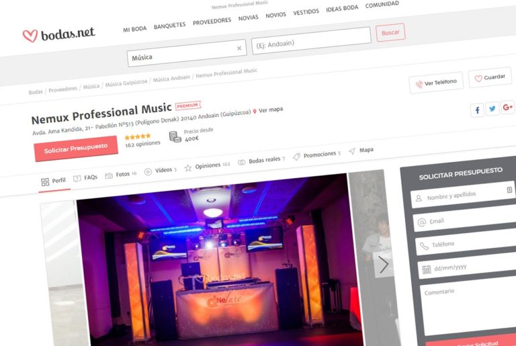Click Música Guipúzcoa breadcrumb link
The image size is (516, 346).
[126, 83]
